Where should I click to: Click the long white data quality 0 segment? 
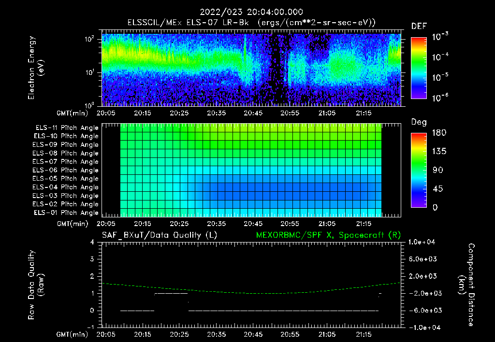[x=283, y=311]
